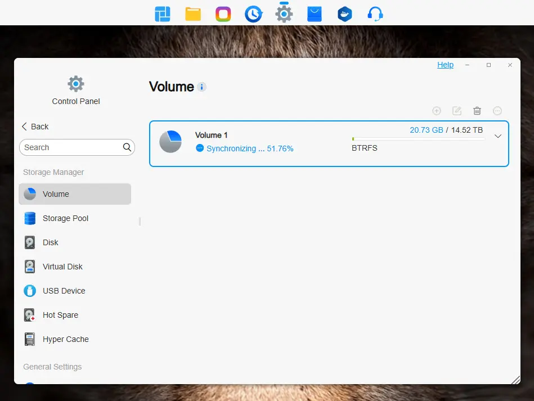Minimize the Control Panel window
This screenshot has height=401, width=534.
coord(467,65)
